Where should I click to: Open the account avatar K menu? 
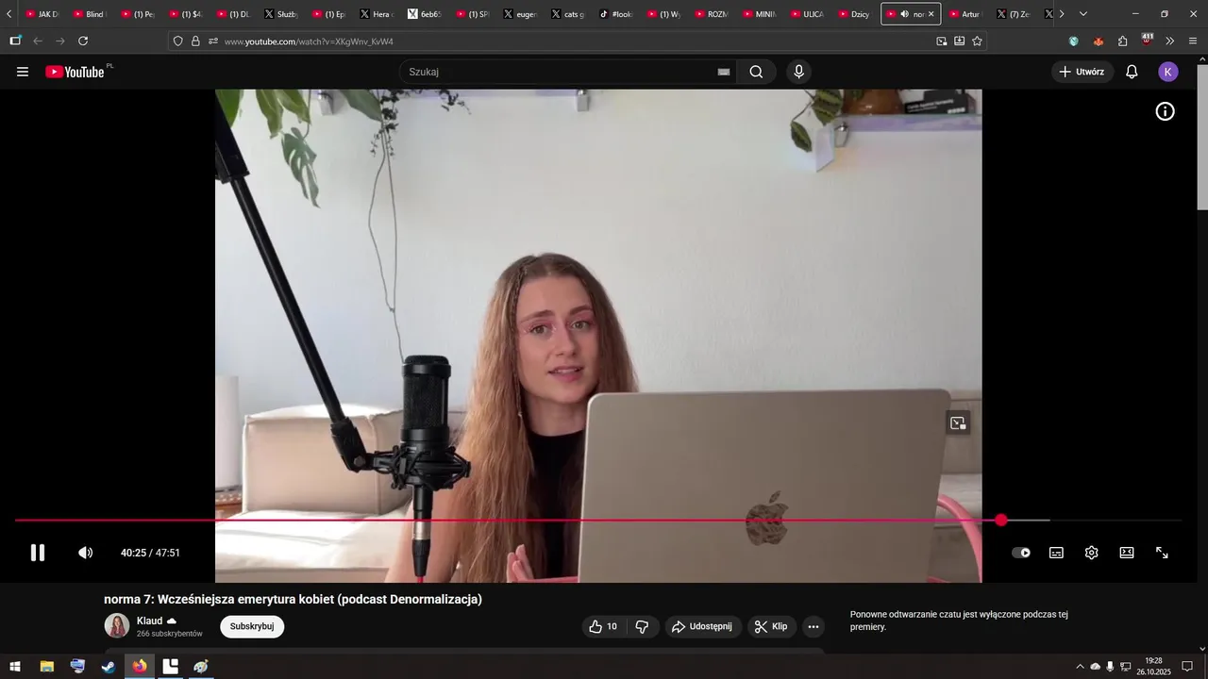pos(1168,72)
